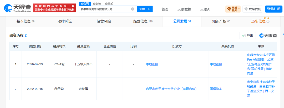Open 天眼AI in top navigation
The width and height of the screenshot is (284, 108).
(205, 9)
